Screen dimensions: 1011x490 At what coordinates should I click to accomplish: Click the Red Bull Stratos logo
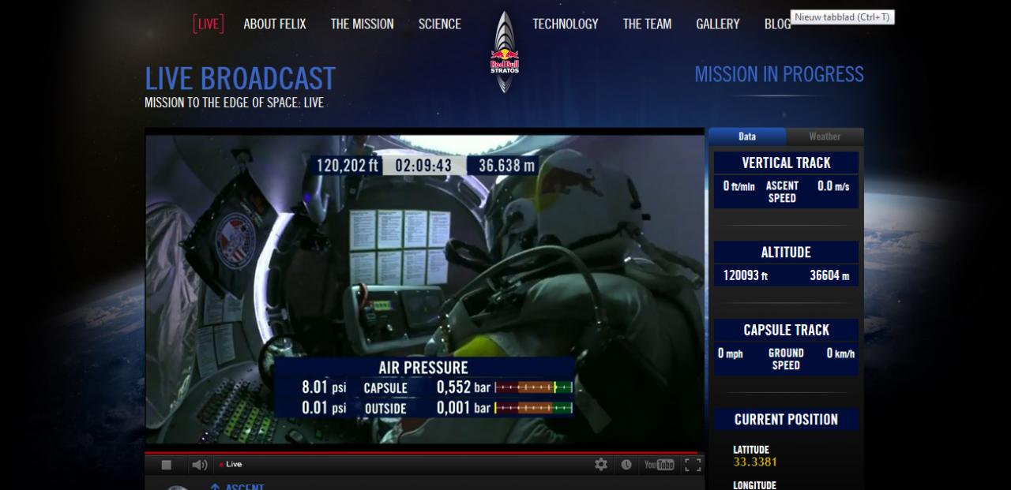tap(505, 52)
